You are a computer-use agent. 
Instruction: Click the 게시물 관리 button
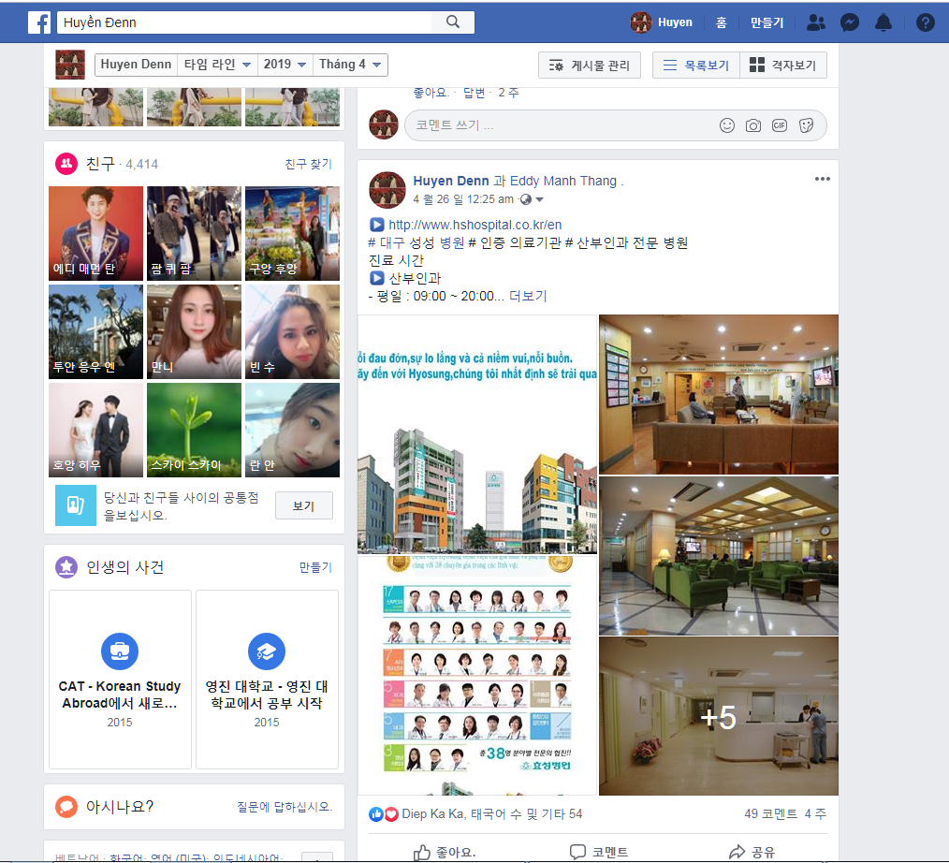tap(590, 66)
